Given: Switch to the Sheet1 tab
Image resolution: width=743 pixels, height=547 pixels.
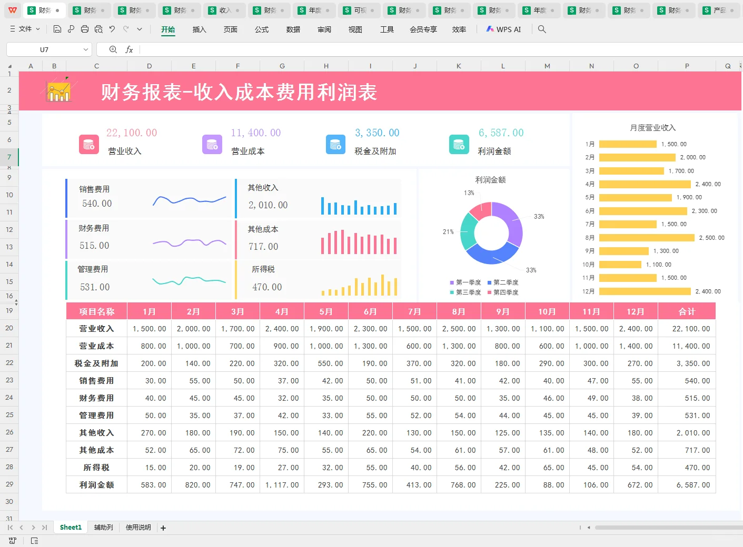Looking at the screenshot, I should (x=71, y=528).
